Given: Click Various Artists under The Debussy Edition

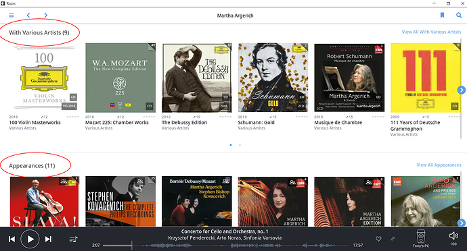Looking at the screenshot, I should [175, 128].
